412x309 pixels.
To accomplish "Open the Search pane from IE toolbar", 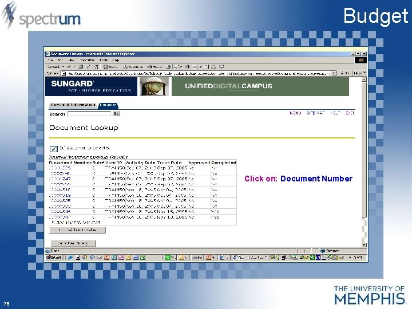I will [x=110, y=67].
